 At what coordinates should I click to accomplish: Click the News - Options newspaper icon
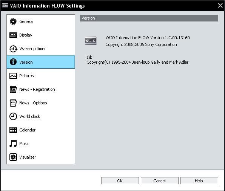click(13, 103)
